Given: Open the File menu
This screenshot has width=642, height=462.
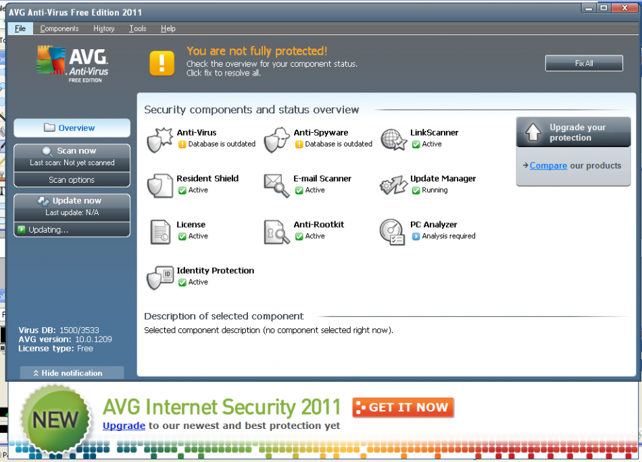Looking at the screenshot, I should coord(20,28).
